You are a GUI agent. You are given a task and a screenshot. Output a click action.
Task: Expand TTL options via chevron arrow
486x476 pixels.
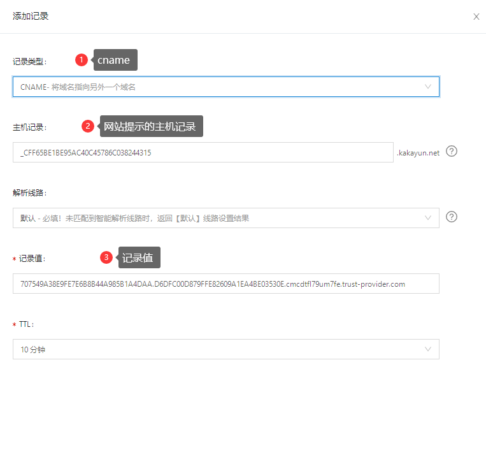click(428, 349)
